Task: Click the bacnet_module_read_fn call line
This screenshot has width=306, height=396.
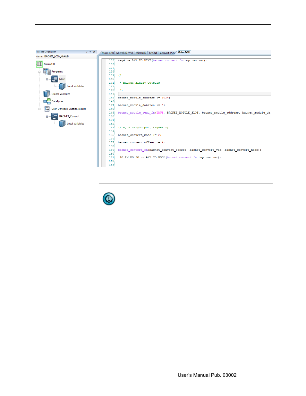Action: click(x=194, y=113)
